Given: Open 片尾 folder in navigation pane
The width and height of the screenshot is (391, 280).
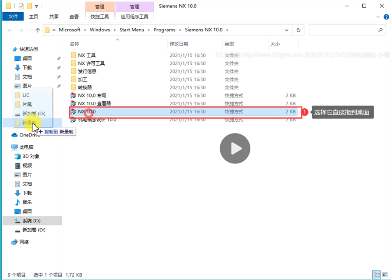Looking at the screenshot, I should (27, 104).
